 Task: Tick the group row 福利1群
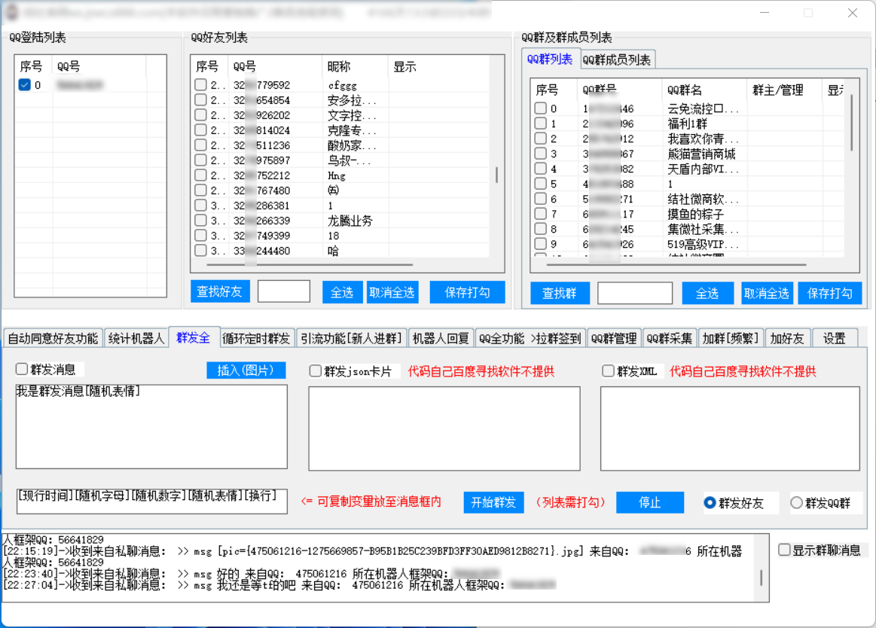pyautogui.click(x=540, y=123)
